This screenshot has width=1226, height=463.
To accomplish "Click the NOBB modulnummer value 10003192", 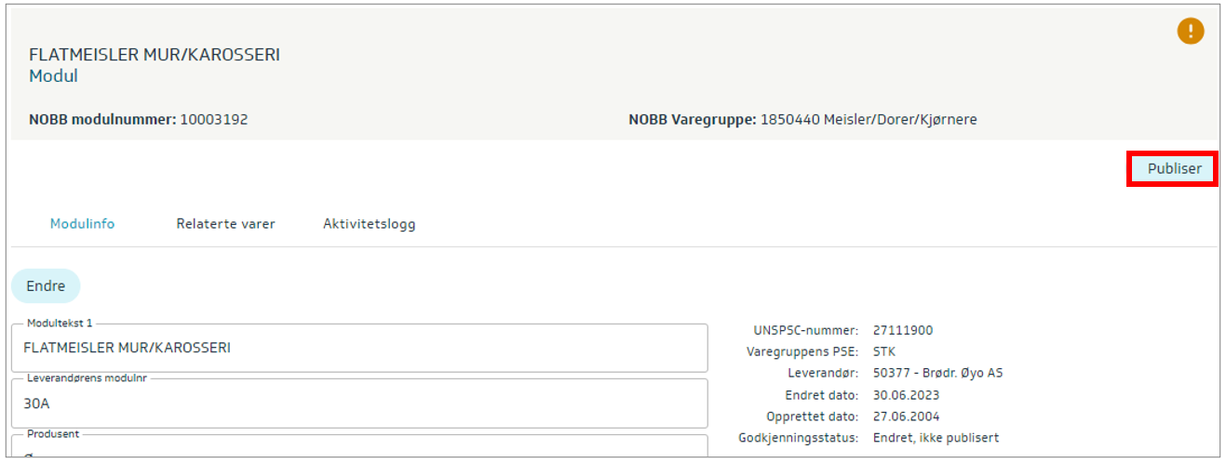I will [214, 119].
